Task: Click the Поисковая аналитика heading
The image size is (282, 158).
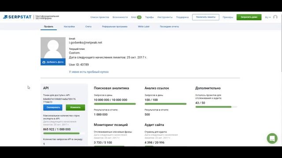Action: click(111, 88)
